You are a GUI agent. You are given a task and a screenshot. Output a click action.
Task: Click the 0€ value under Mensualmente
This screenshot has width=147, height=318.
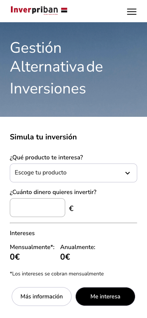pos(15,257)
